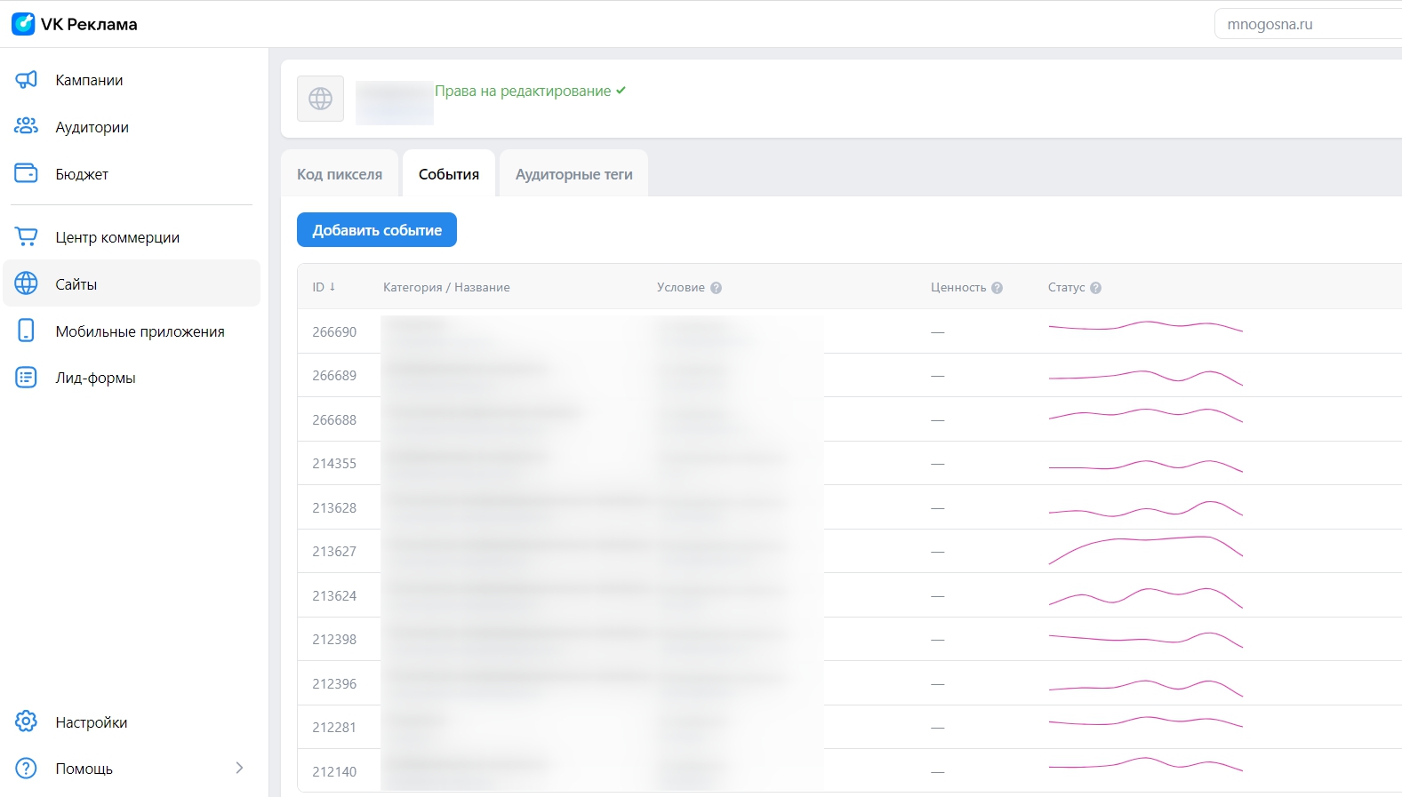Click the VK Реклама logo icon
Screen dimensions: 1402x797
pos(23,24)
